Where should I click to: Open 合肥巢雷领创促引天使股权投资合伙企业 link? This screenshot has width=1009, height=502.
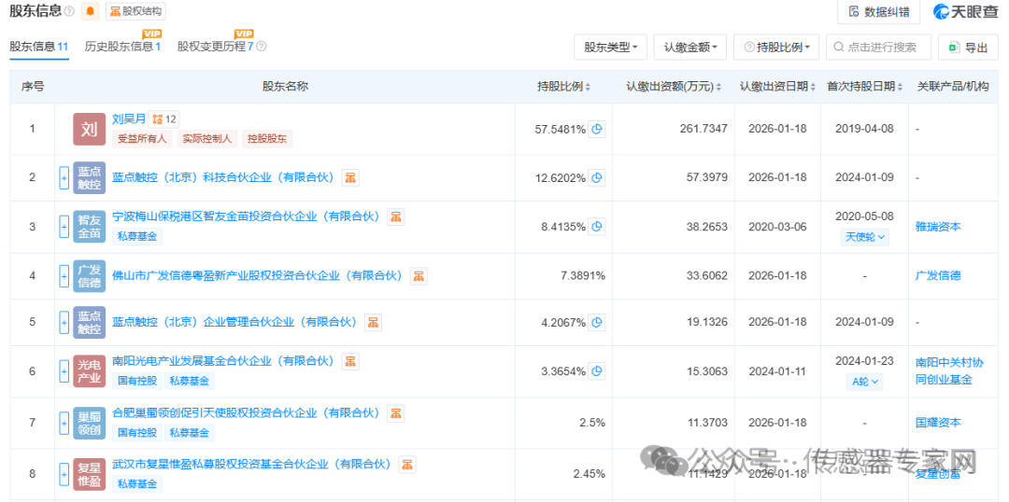click(247, 412)
